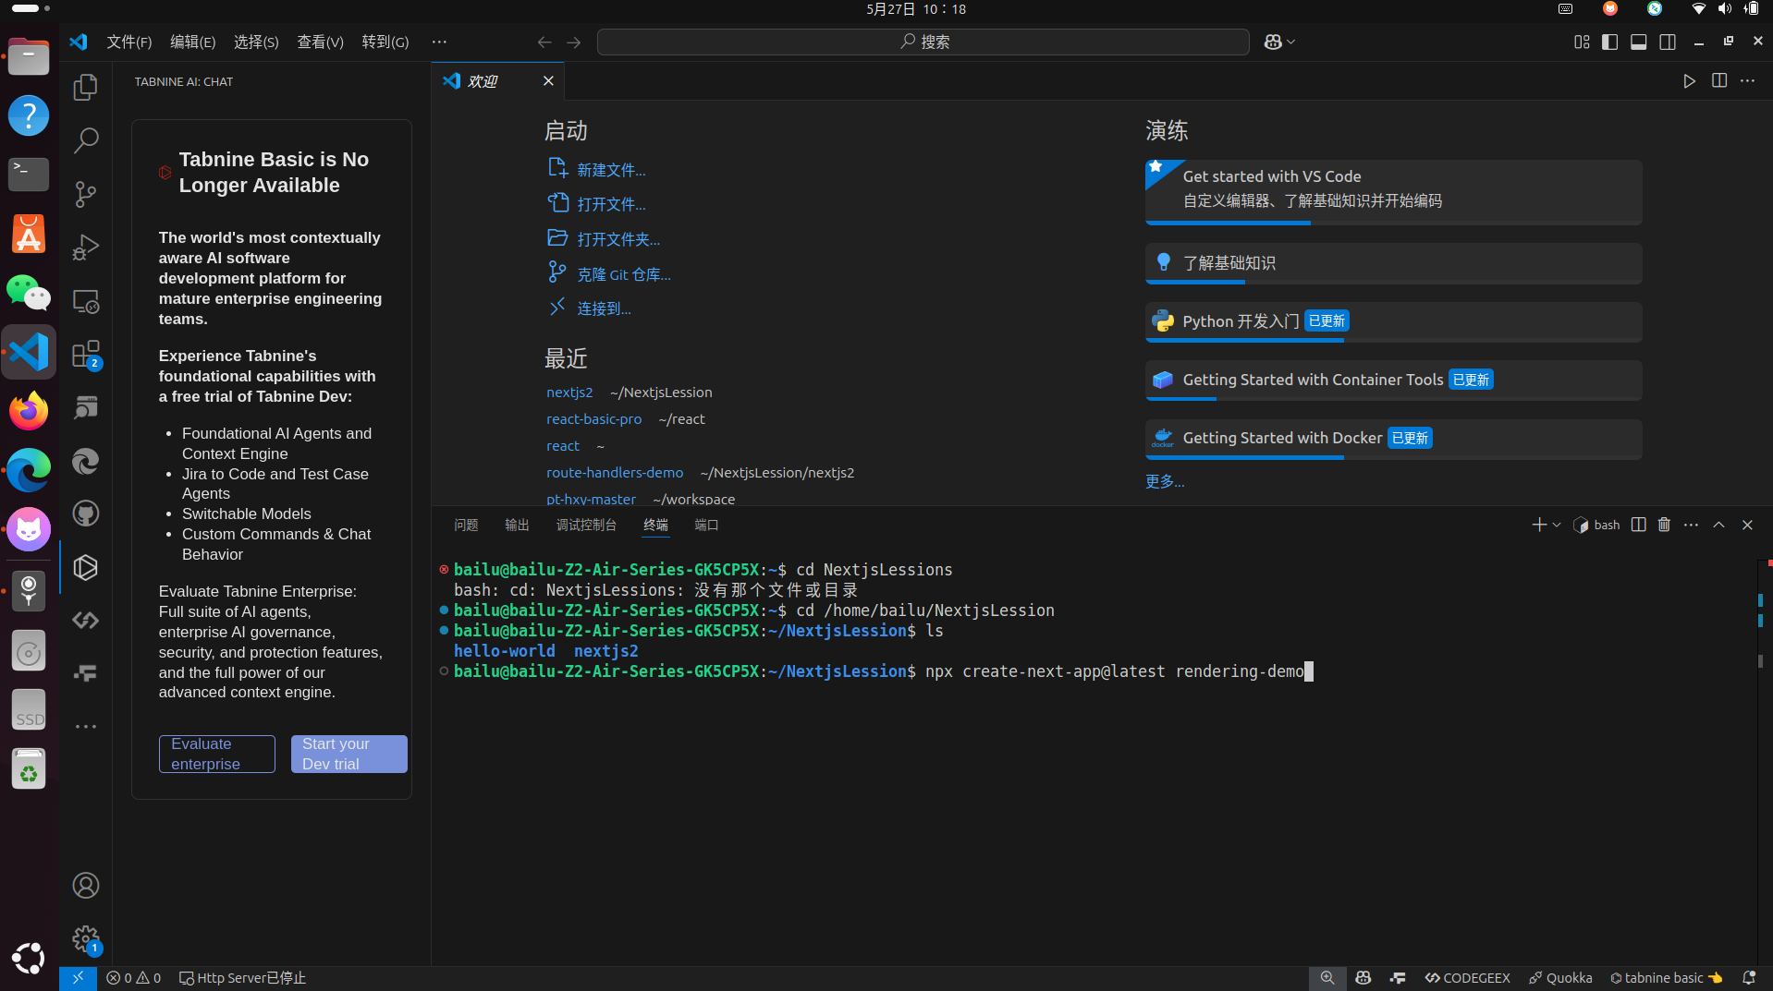Go forward with the navigation arrow
This screenshot has width=1773, height=991.
(x=574, y=42)
